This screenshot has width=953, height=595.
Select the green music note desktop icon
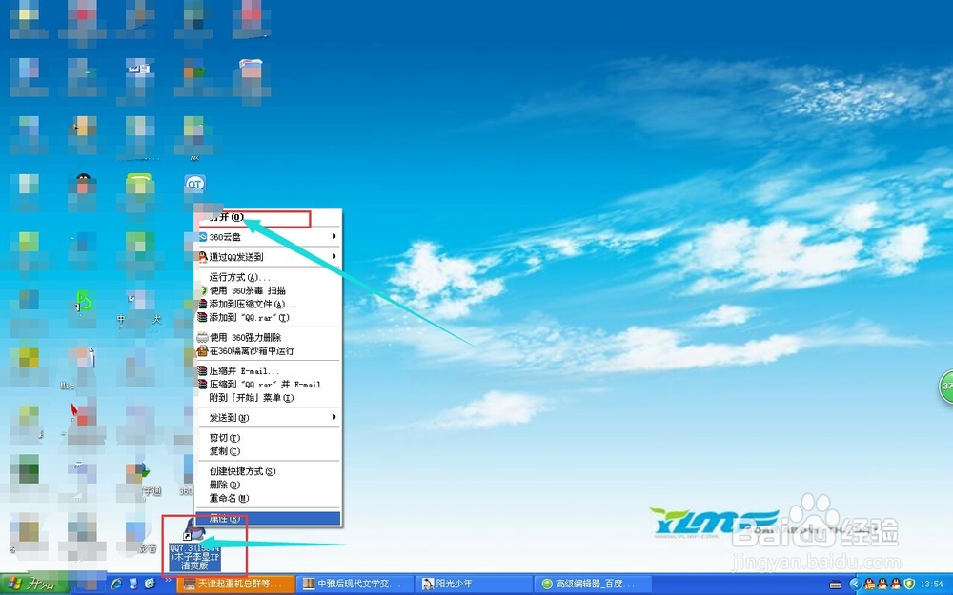(x=83, y=301)
